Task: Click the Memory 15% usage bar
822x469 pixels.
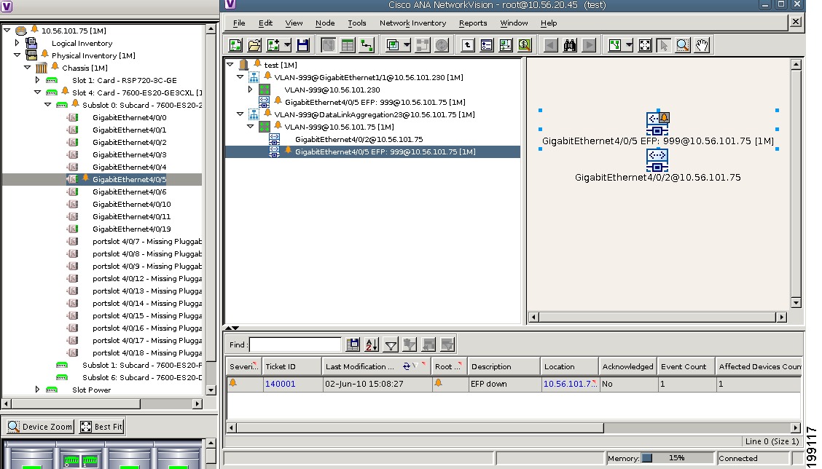Action: pos(677,458)
